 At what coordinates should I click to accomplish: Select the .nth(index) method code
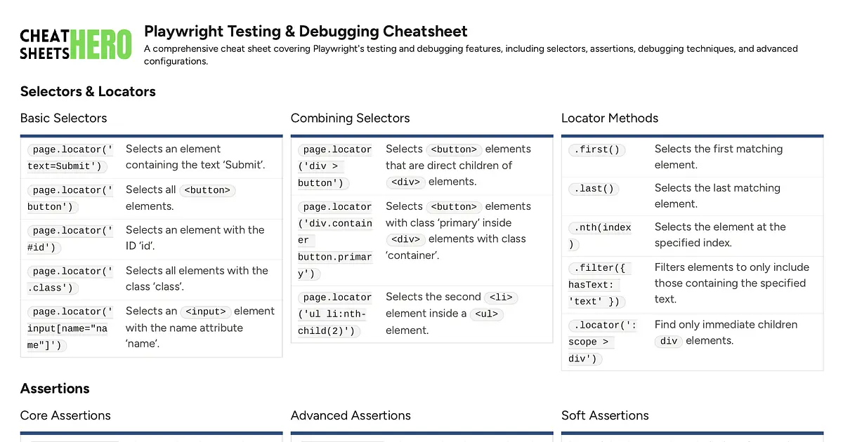(x=601, y=236)
